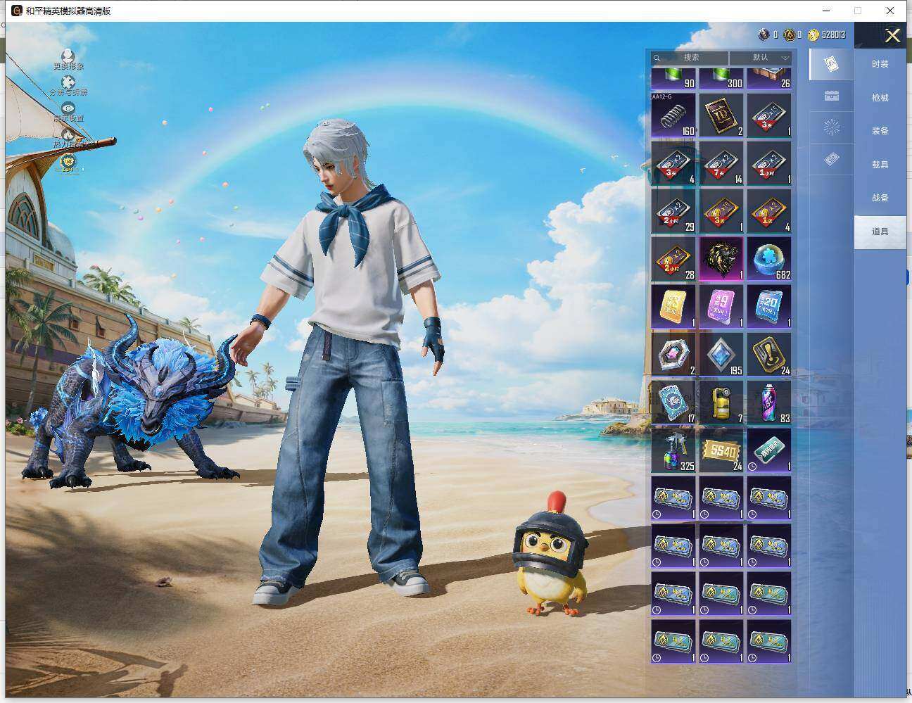Select the gold-framed 1D card item
Viewport: 912px width, 703px height.
coord(721,115)
